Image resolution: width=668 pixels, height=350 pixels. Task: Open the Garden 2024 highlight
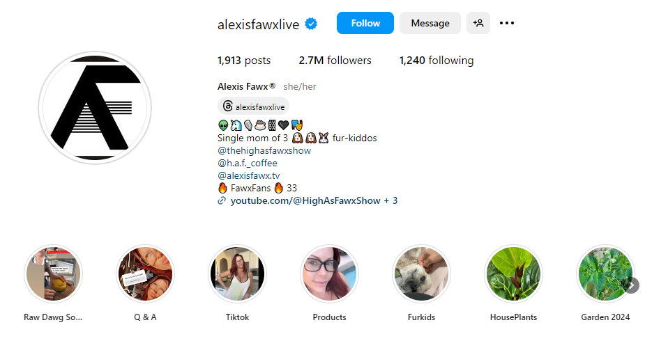click(x=605, y=274)
